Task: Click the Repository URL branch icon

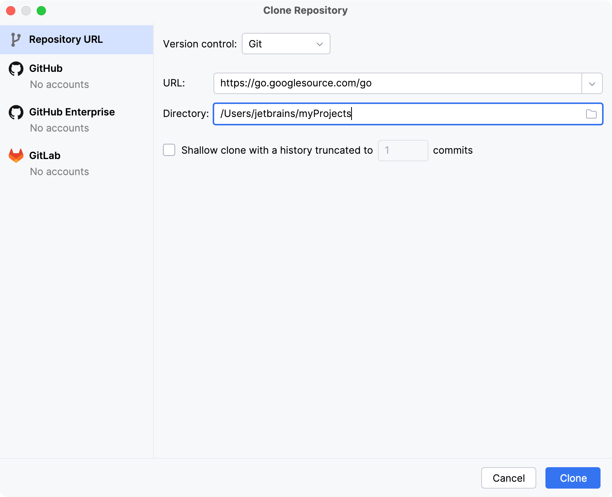Action: coord(16,39)
